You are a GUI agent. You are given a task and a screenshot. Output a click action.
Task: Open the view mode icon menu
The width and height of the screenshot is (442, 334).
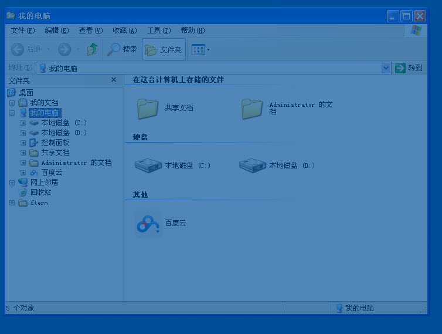(x=199, y=50)
